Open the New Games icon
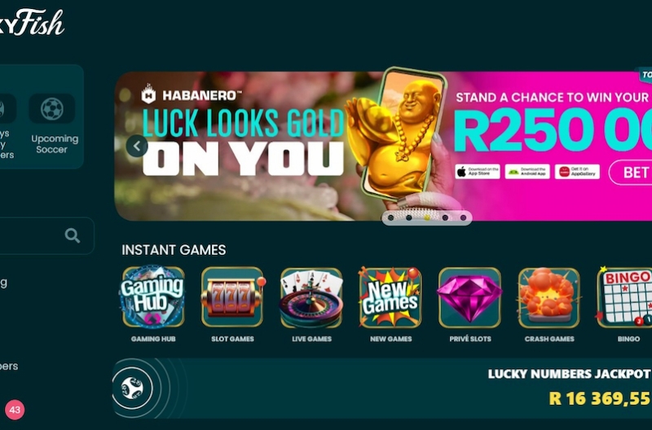The image size is (652, 430). [x=390, y=297]
